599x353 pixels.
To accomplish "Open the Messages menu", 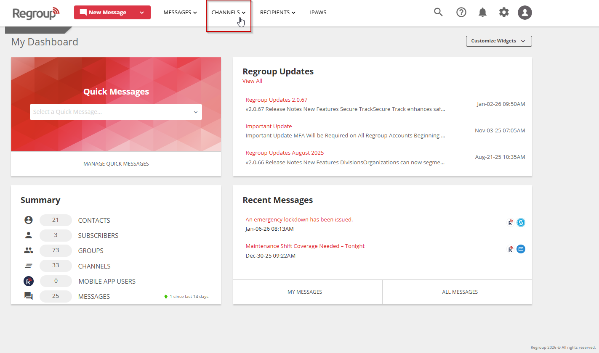I will [x=180, y=13].
